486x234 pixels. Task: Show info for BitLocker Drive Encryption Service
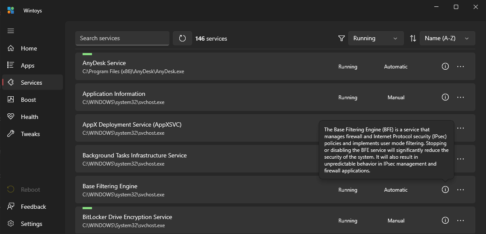[x=445, y=220]
